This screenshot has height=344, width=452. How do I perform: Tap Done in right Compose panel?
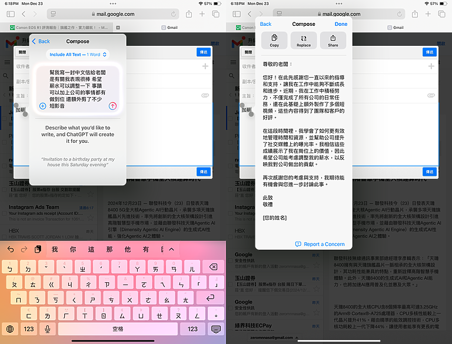click(341, 24)
